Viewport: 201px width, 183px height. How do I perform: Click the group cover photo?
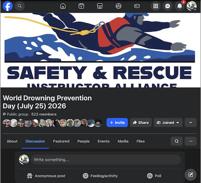pyautogui.click(x=100, y=50)
